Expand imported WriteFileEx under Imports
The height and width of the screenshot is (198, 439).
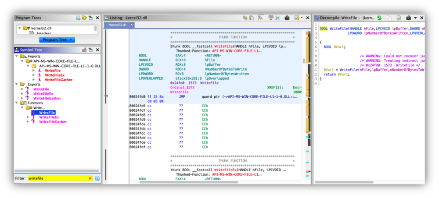point(34,75)
